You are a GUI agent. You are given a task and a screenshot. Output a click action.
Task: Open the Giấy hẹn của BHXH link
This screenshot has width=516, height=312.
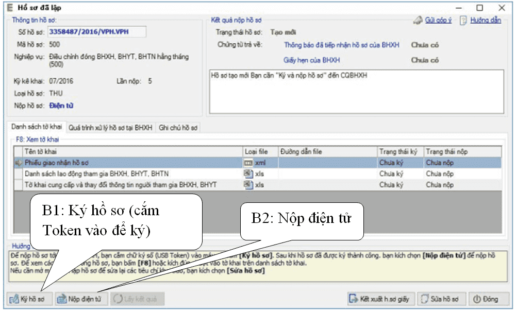pos(312,60)
